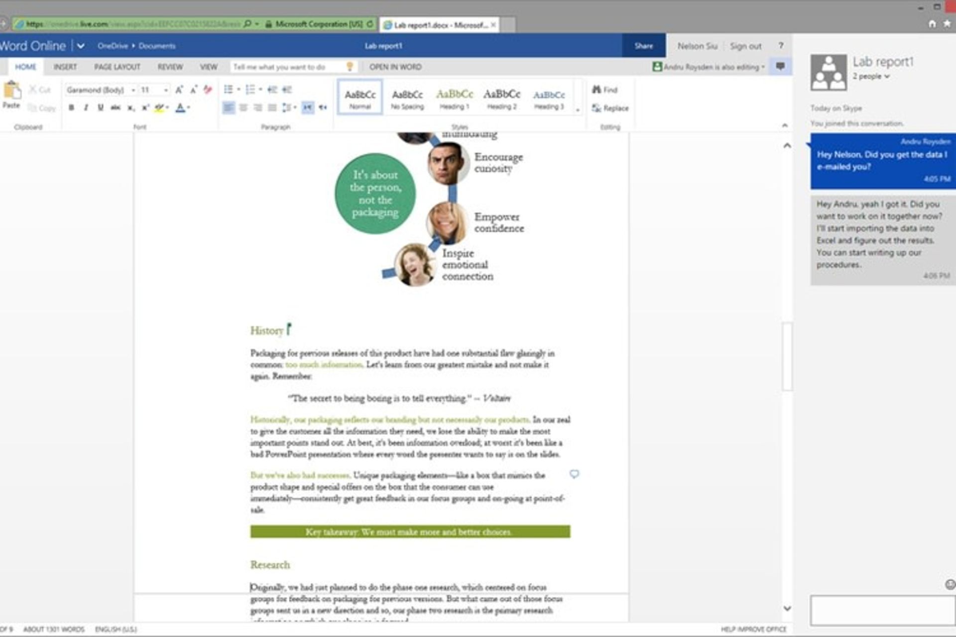Click the Clear Formatting eraser icon
The image size is (956, 637).
tap(208, 90)
